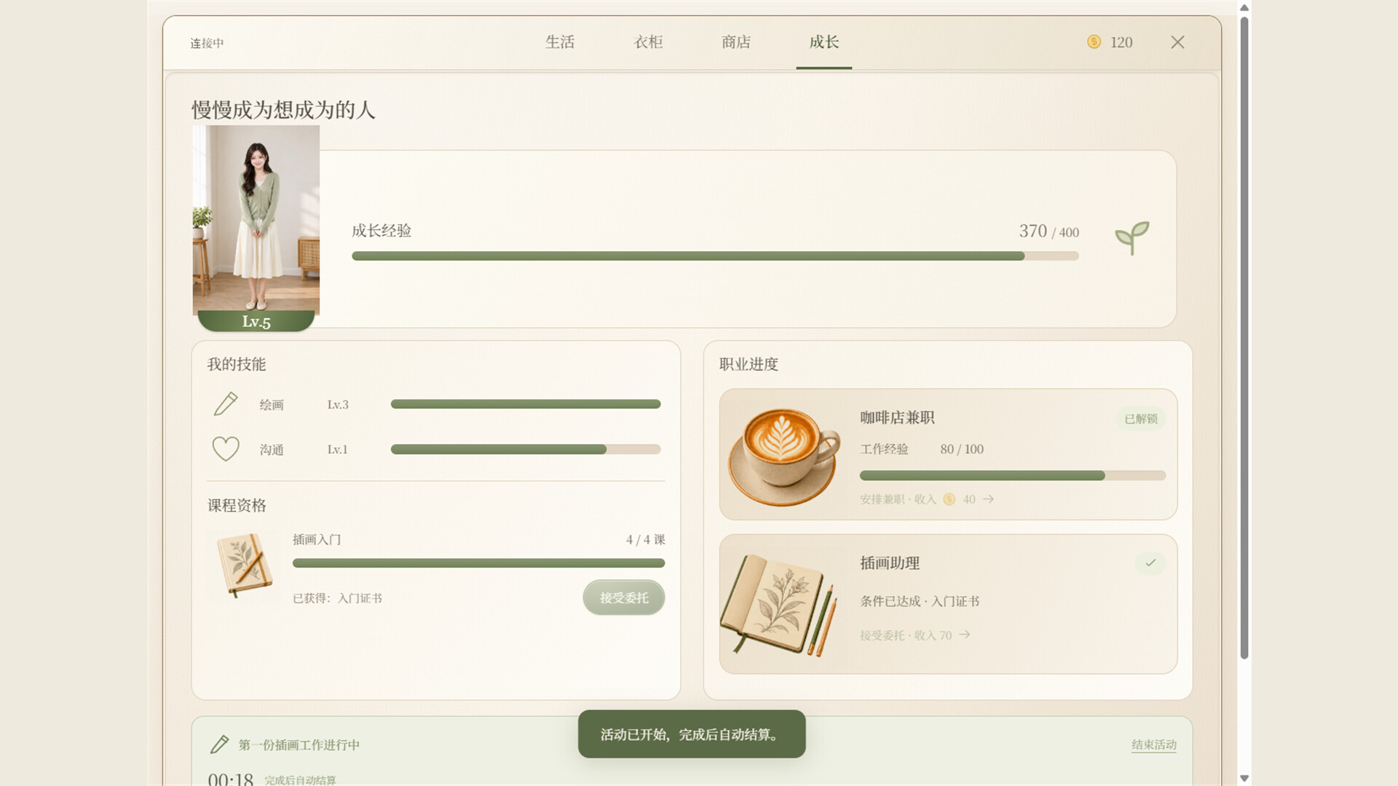Click the 接受委托 button
Viewport: 1398px width, 786px height.
point(624,598)
